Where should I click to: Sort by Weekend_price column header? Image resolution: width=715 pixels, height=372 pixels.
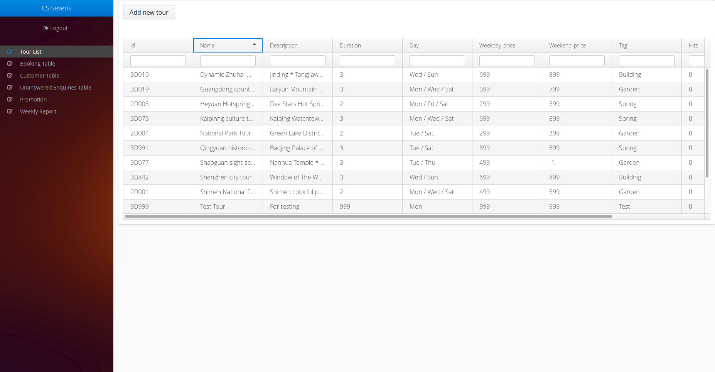pyautogui.click(x=577, y=46)
